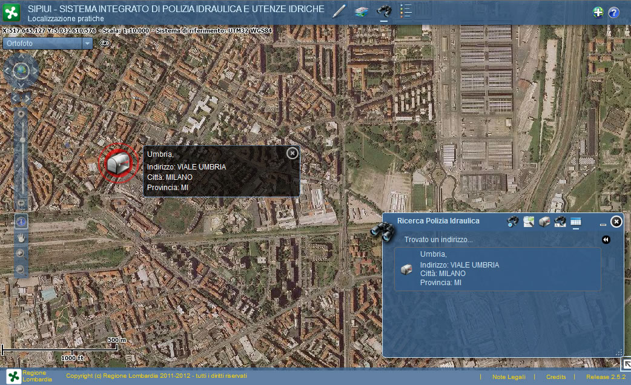This screenshot has width=631, height=385.
Task: Open the legend list tool
Action: click(x=406, y=12)
